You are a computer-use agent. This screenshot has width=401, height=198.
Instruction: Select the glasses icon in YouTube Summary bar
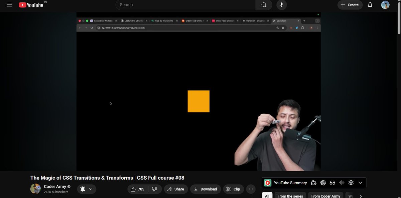pos(332,183)
